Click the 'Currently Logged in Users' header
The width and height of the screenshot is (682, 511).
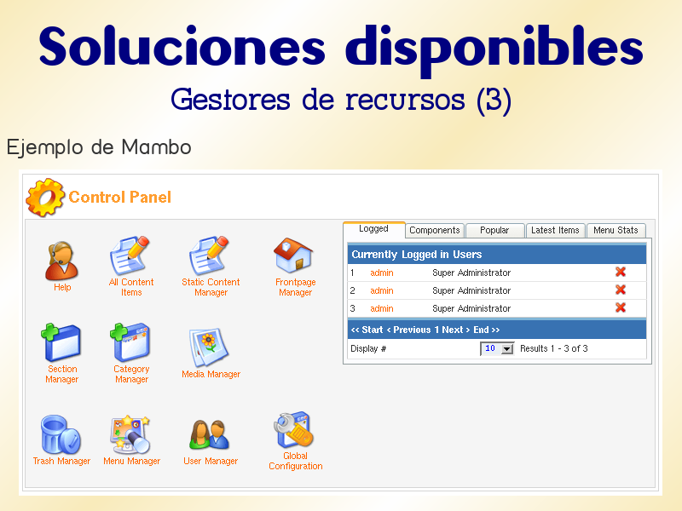pyautogui.click(x=417, y=255)
